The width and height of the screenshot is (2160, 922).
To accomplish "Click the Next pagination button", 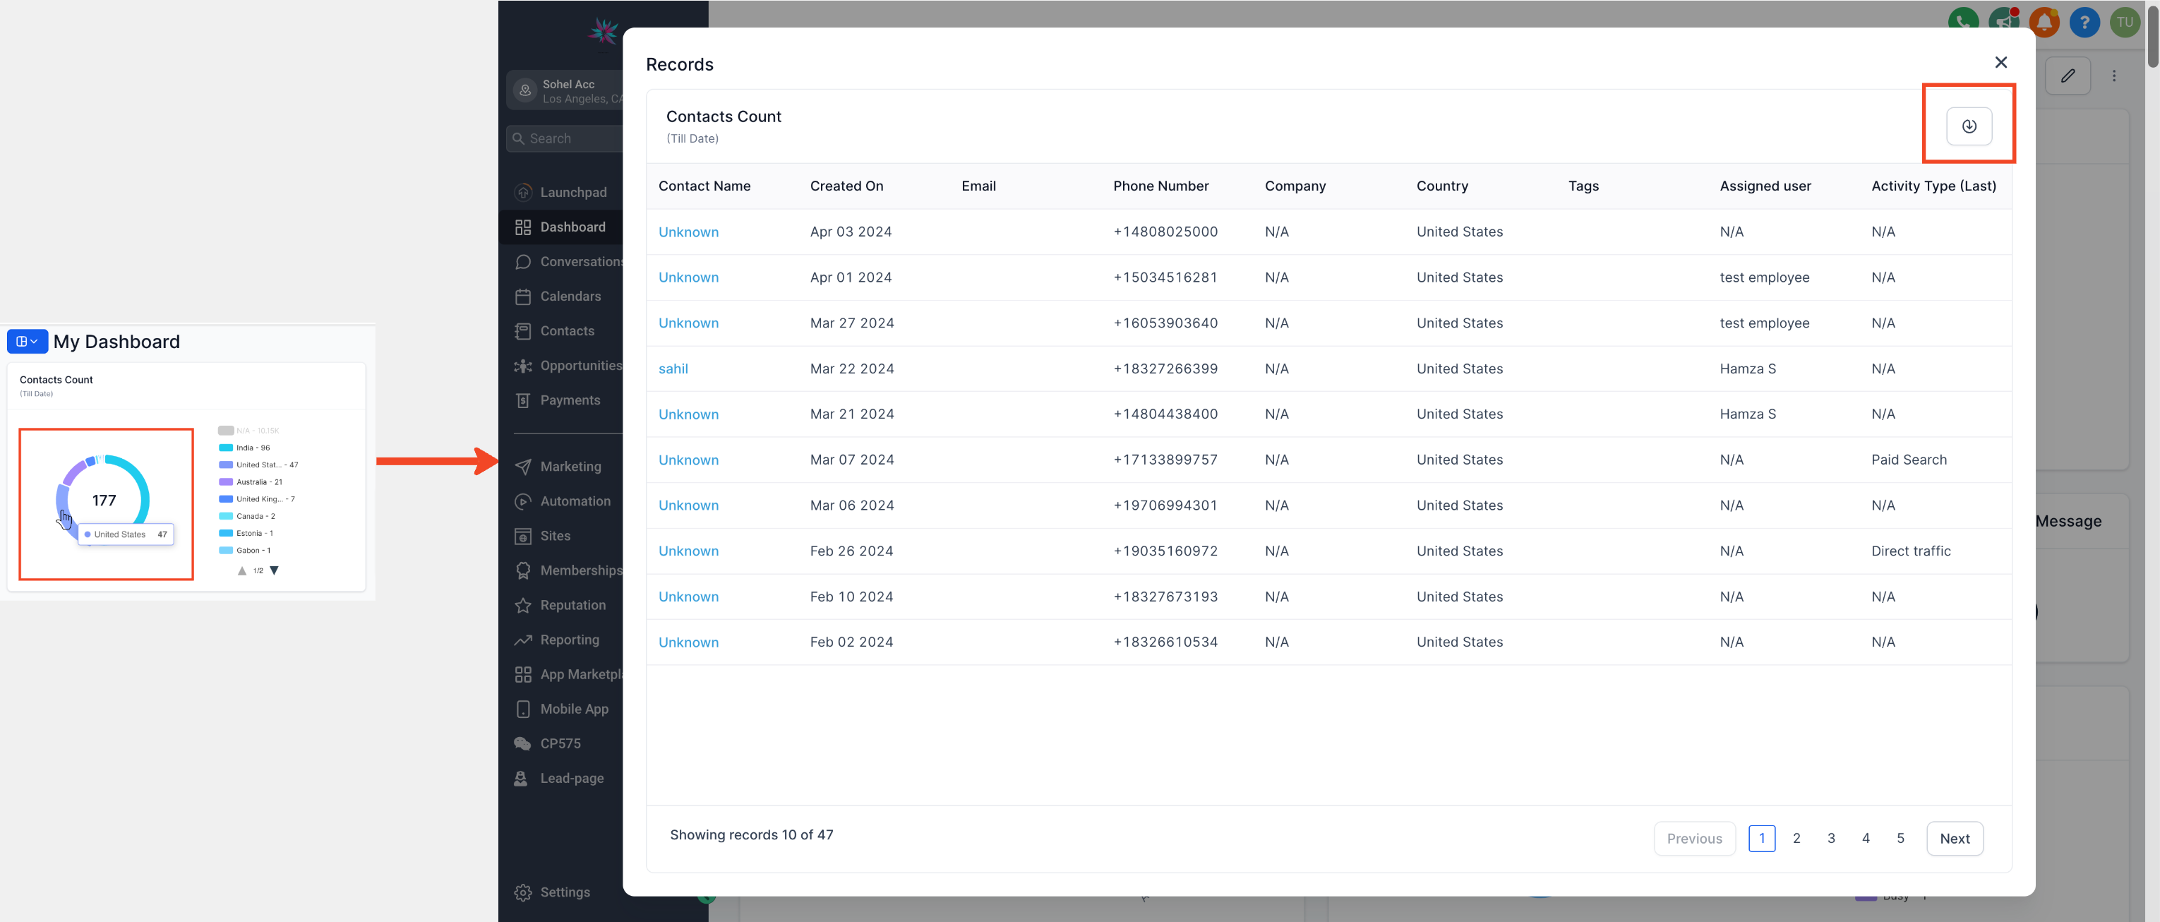I will click(1954, 838).
